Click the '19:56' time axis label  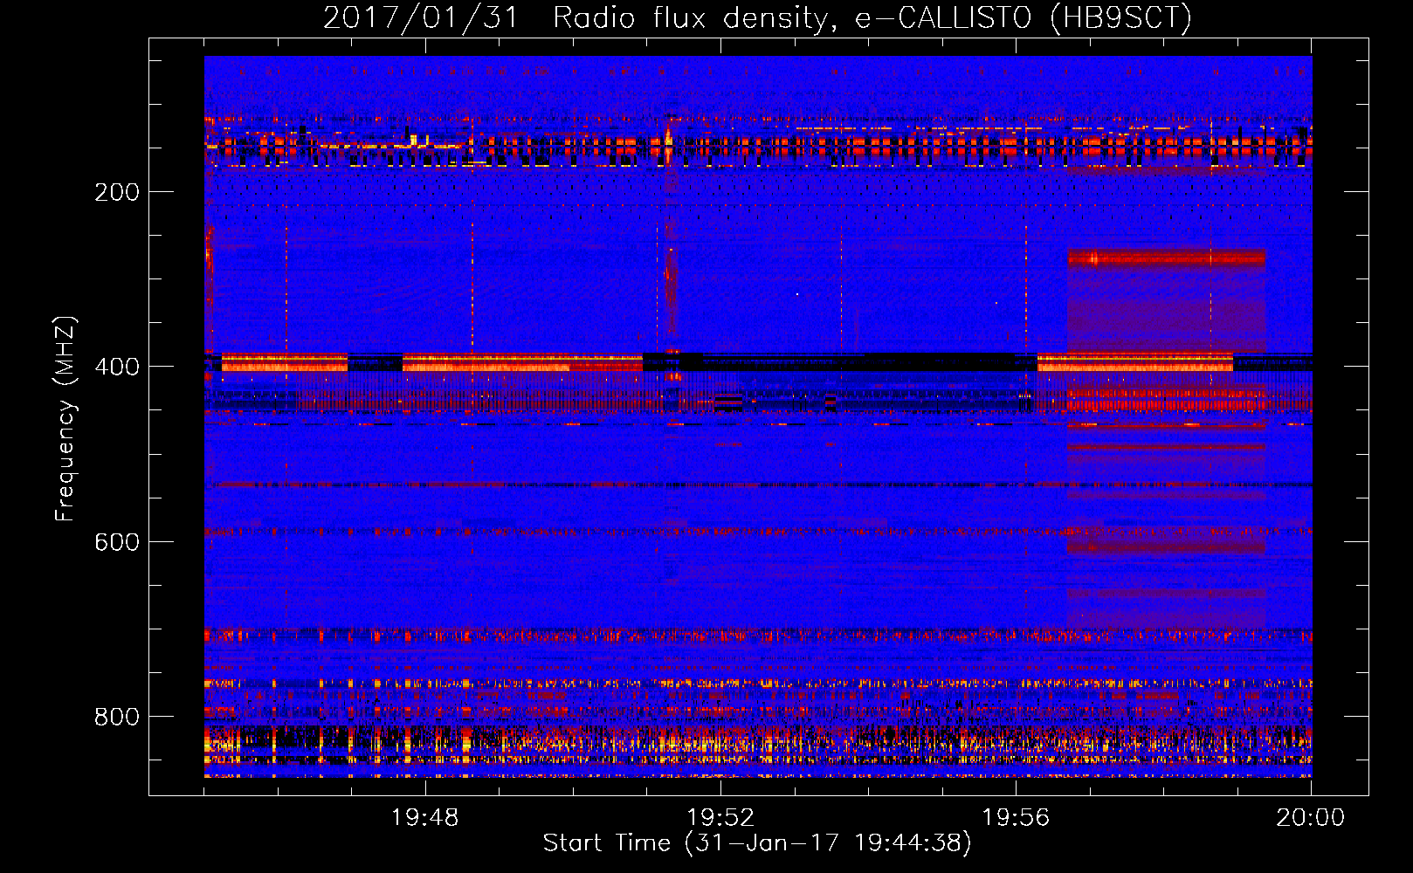1016,818
